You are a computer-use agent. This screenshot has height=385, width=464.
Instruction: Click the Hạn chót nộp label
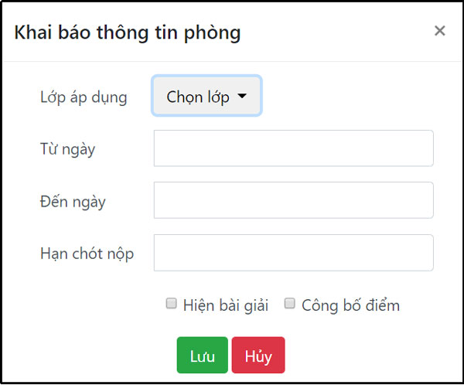87,254
